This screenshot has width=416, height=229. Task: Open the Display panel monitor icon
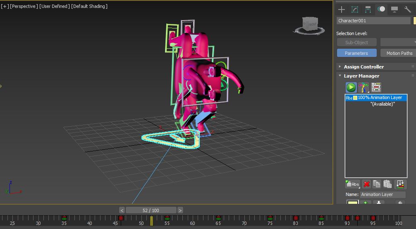pyautogui.click(x=394, y=9)
